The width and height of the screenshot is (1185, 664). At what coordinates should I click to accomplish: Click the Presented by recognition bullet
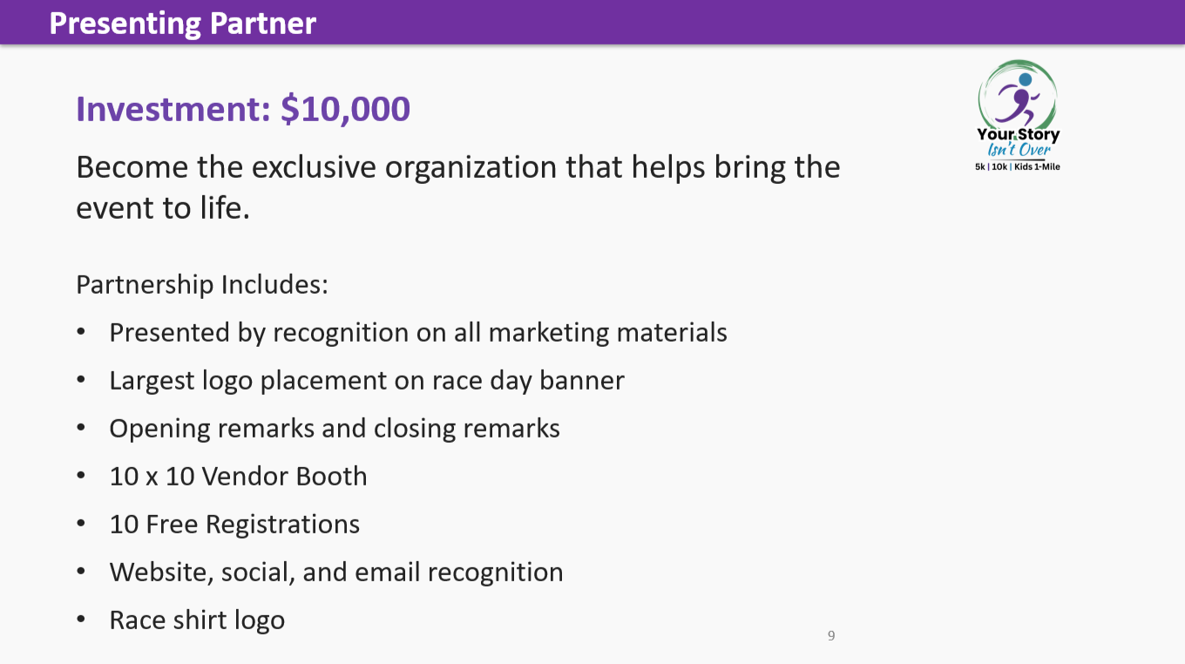418,333
